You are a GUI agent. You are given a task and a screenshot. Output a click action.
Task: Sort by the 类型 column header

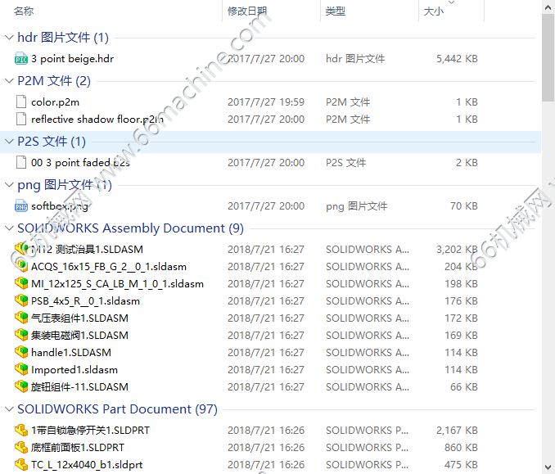tap(335, 11)
